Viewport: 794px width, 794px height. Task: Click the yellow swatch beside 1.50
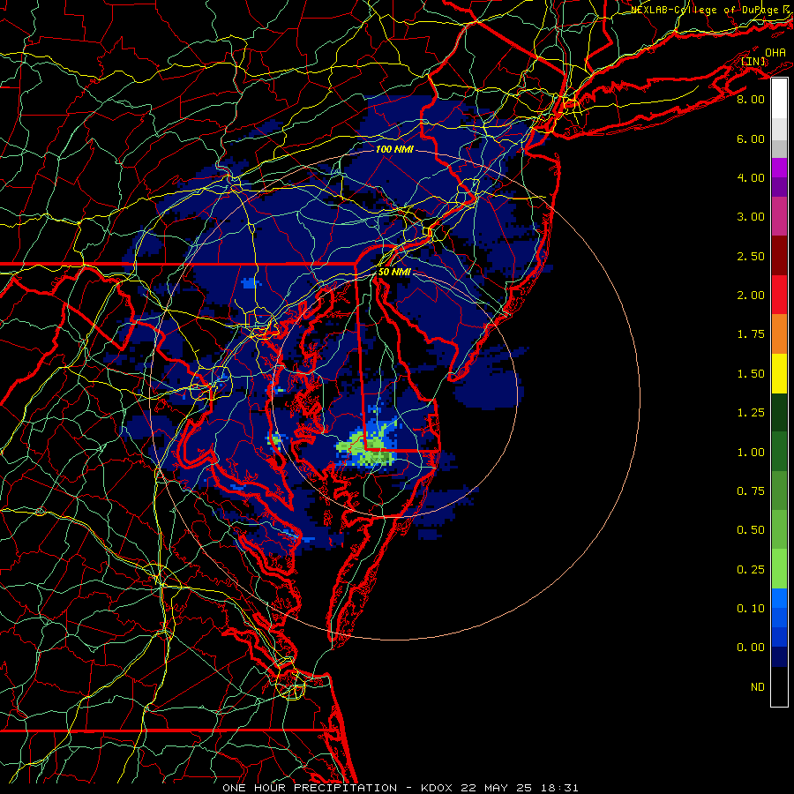pyautogui.click(x=779, y=373)
